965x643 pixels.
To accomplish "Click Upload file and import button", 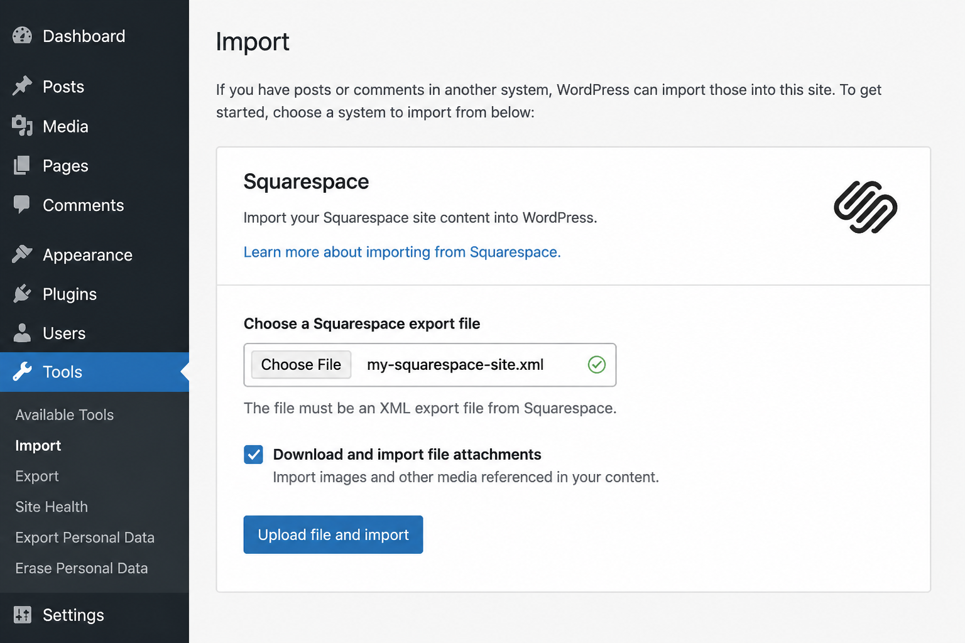I will click(333, 534).
